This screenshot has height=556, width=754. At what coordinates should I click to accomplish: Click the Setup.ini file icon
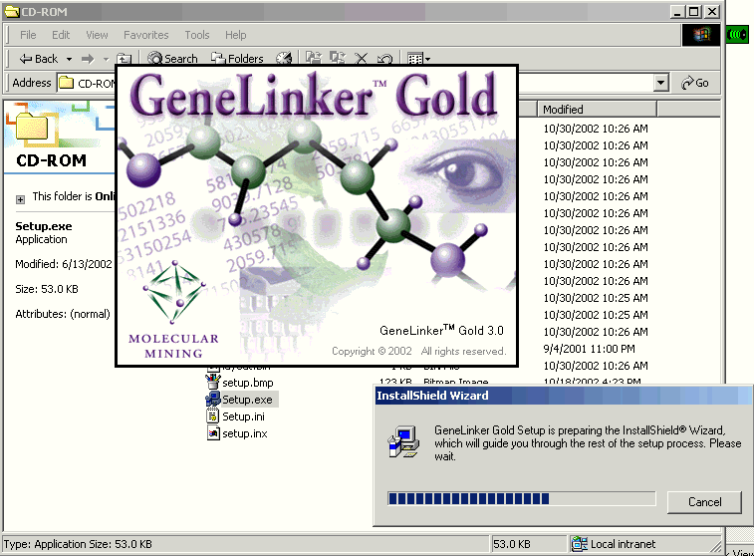(x=212, y=416)
